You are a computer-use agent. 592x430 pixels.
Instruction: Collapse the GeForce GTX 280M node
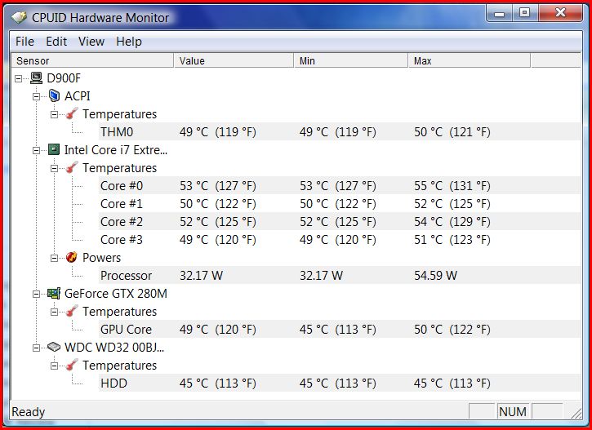point(36,295)
